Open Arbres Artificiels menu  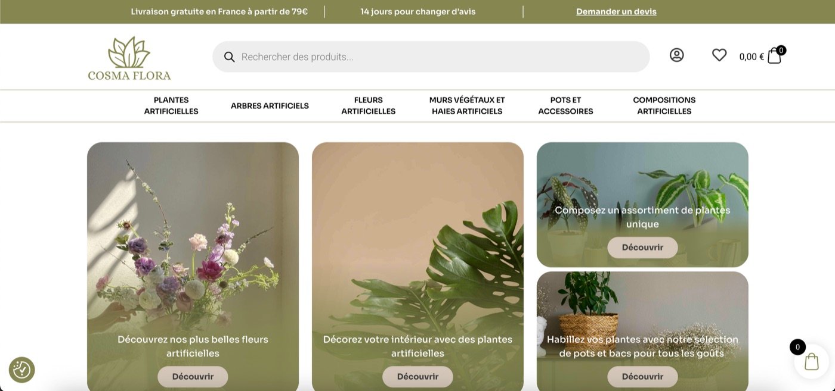click(270, 106)
